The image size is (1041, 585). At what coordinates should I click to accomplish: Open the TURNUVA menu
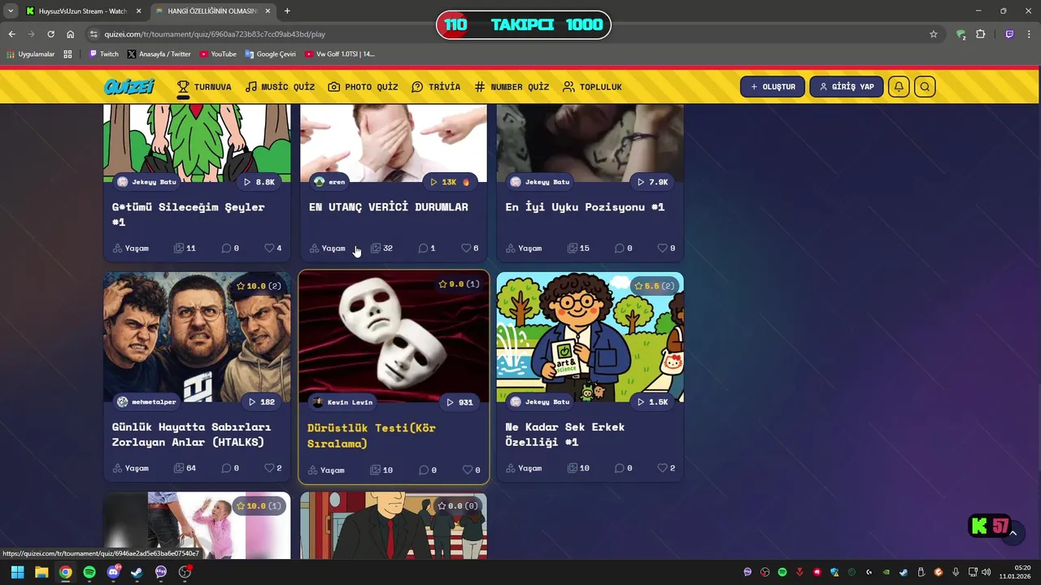pos(204,87)
